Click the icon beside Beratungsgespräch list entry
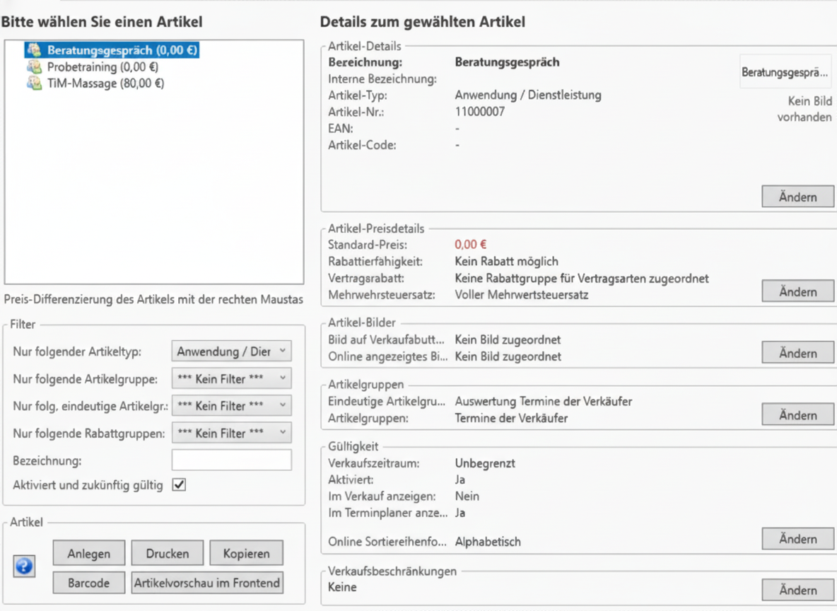837x611 pixels. [34, 50]
